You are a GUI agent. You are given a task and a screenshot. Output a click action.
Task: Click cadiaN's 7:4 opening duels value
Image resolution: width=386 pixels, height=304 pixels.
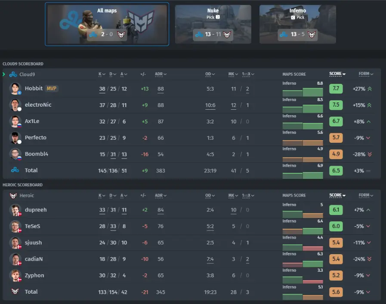tap(210, 259)
